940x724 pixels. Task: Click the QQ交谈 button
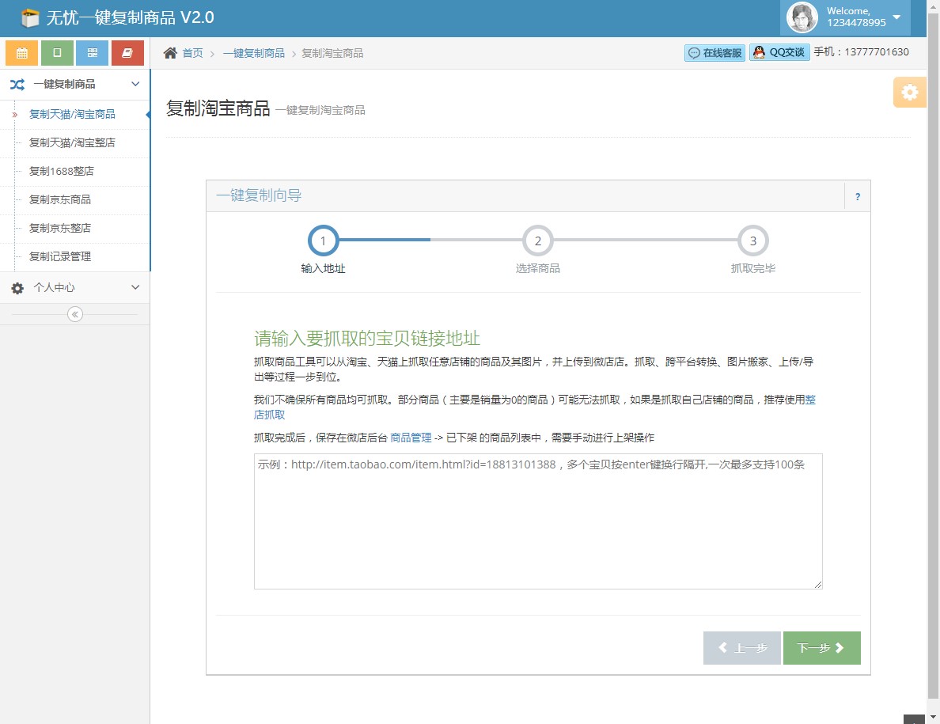(x=779, y=52)
